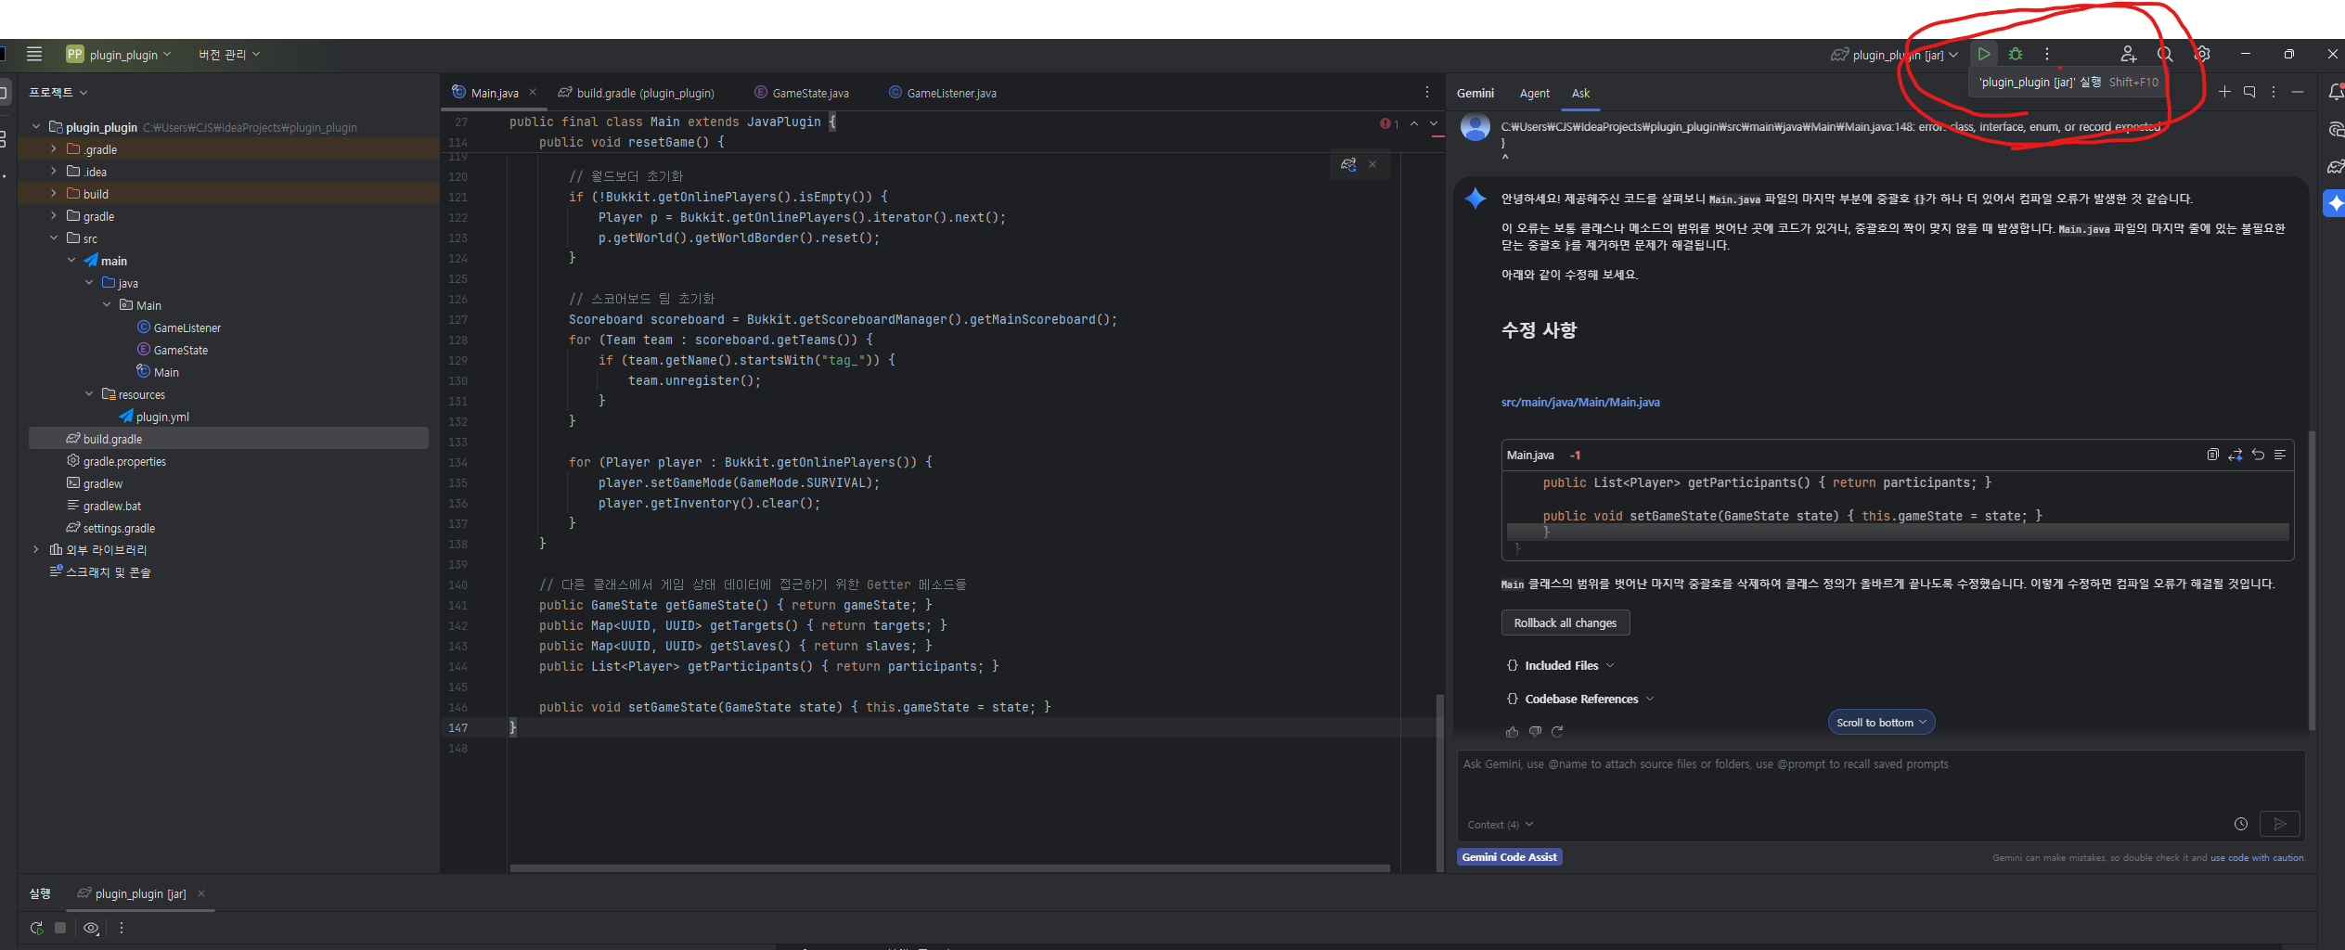
Task: Switch Gemini to Agent mode
Action: coord(1534,94)
